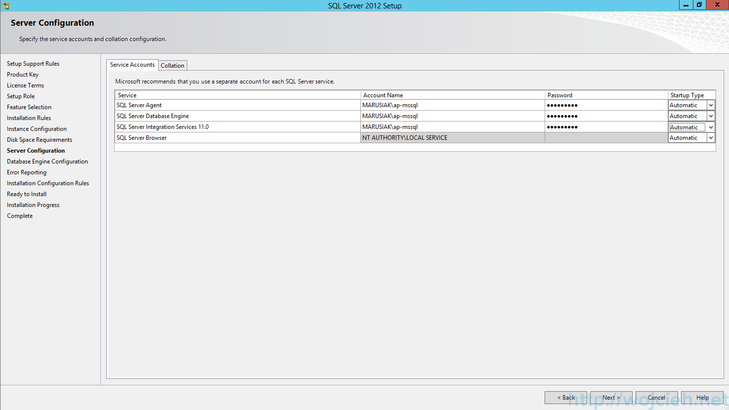Edit account name for SQL Server Database Engine
729x410 pixels.
[x=453, y=116]
